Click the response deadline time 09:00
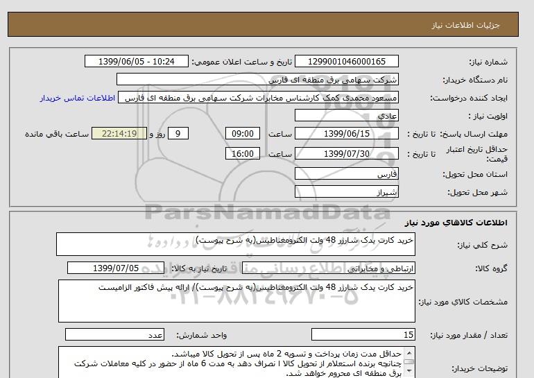Screen dimensions: 534x378 click(243, 133)
